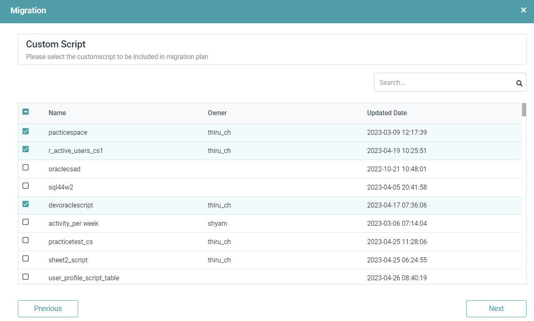
Task: Enable the activity_per week checkbox
Action: point(25,222)
